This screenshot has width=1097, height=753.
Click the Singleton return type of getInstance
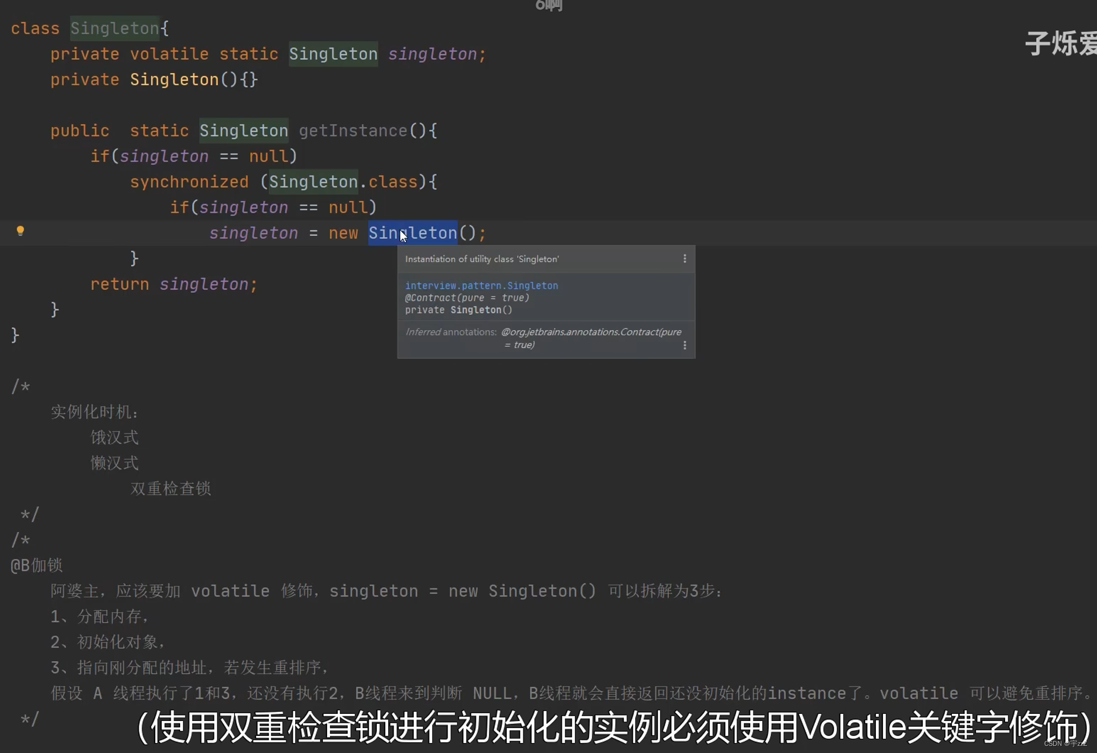(x=244, y=130)
